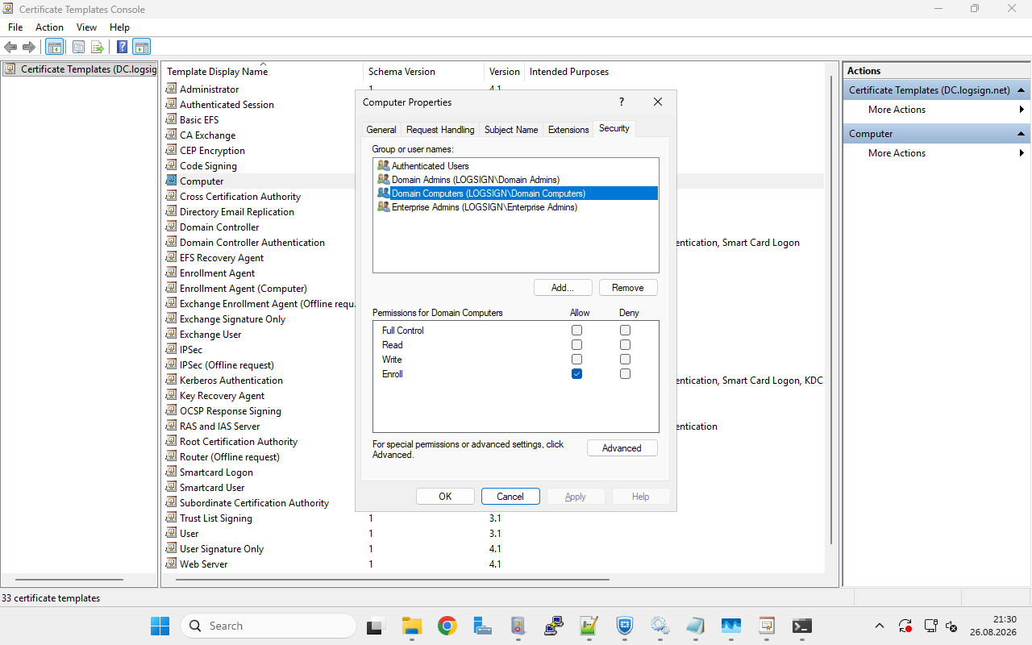Click OK in Computer Properties
The image size is (1032, 645).
(445, 497)
